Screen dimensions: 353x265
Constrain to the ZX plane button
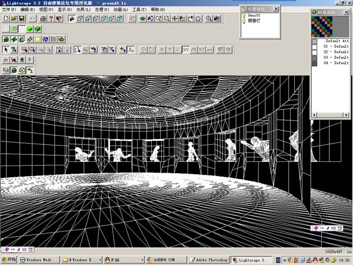(x=194, y=49)
